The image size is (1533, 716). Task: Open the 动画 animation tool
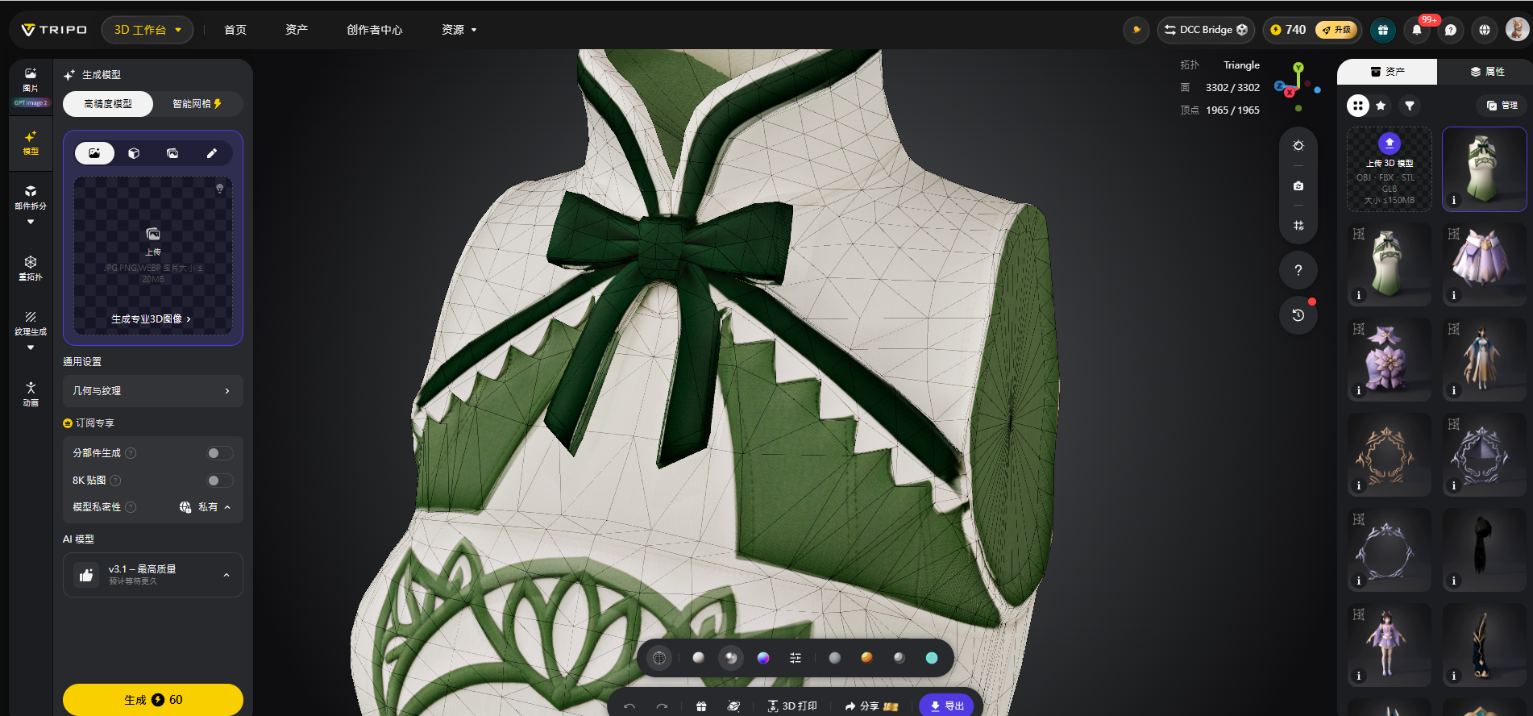pyautogui.click(x=31, y=394)
